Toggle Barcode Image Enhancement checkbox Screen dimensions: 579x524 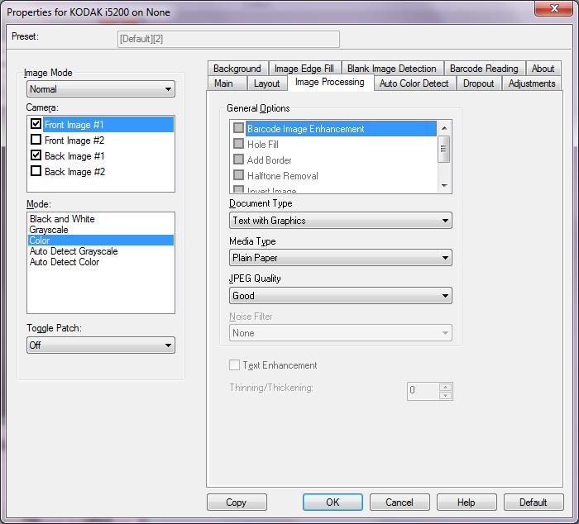point(238,128)
